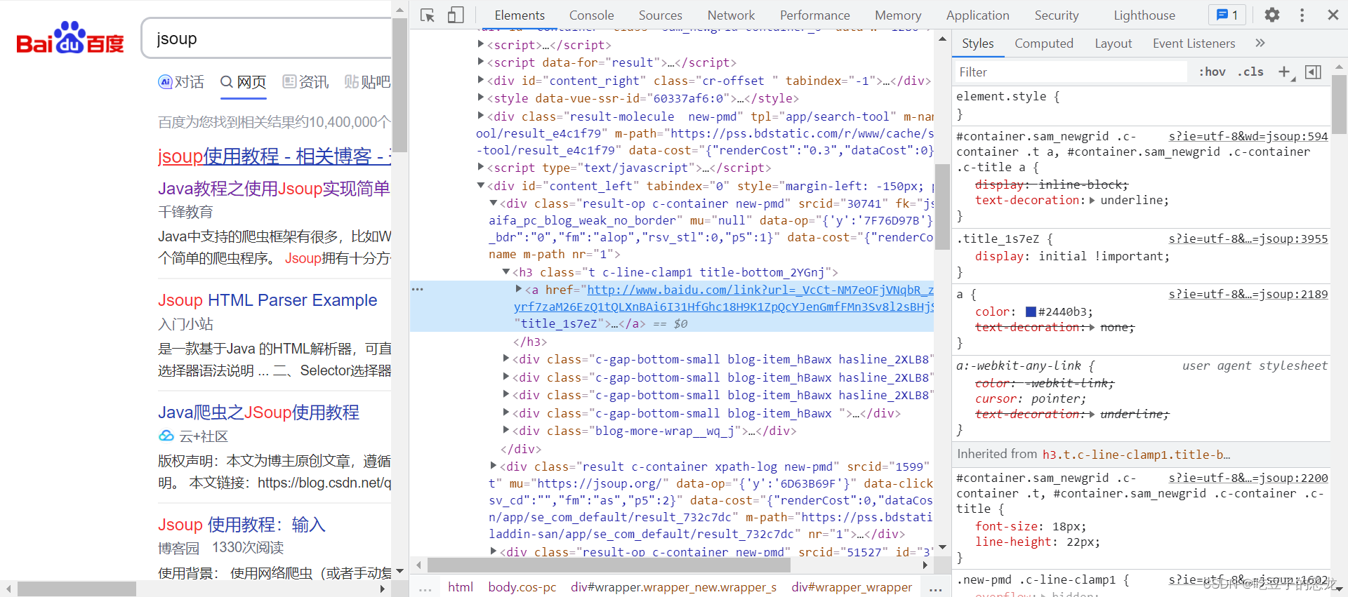The height and width of the screenshot is (597, 1348).
Task: Click the Baidu logo
Action: [70, 37]
